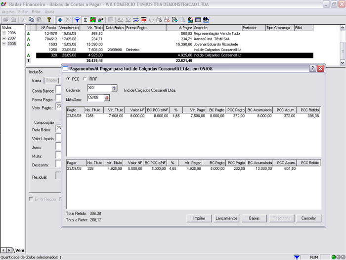The image size is (346, 260).
Task: Select the PCC radio button
Action: 68,79
